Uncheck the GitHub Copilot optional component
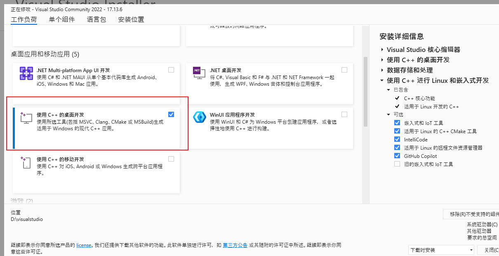 (x=397, y=155)
